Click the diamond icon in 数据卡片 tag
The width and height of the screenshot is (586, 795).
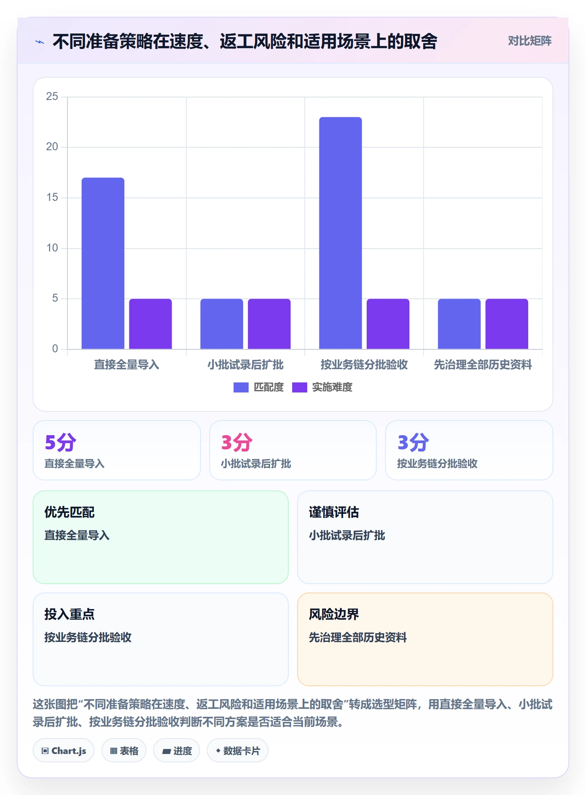[x=218, y=751]
